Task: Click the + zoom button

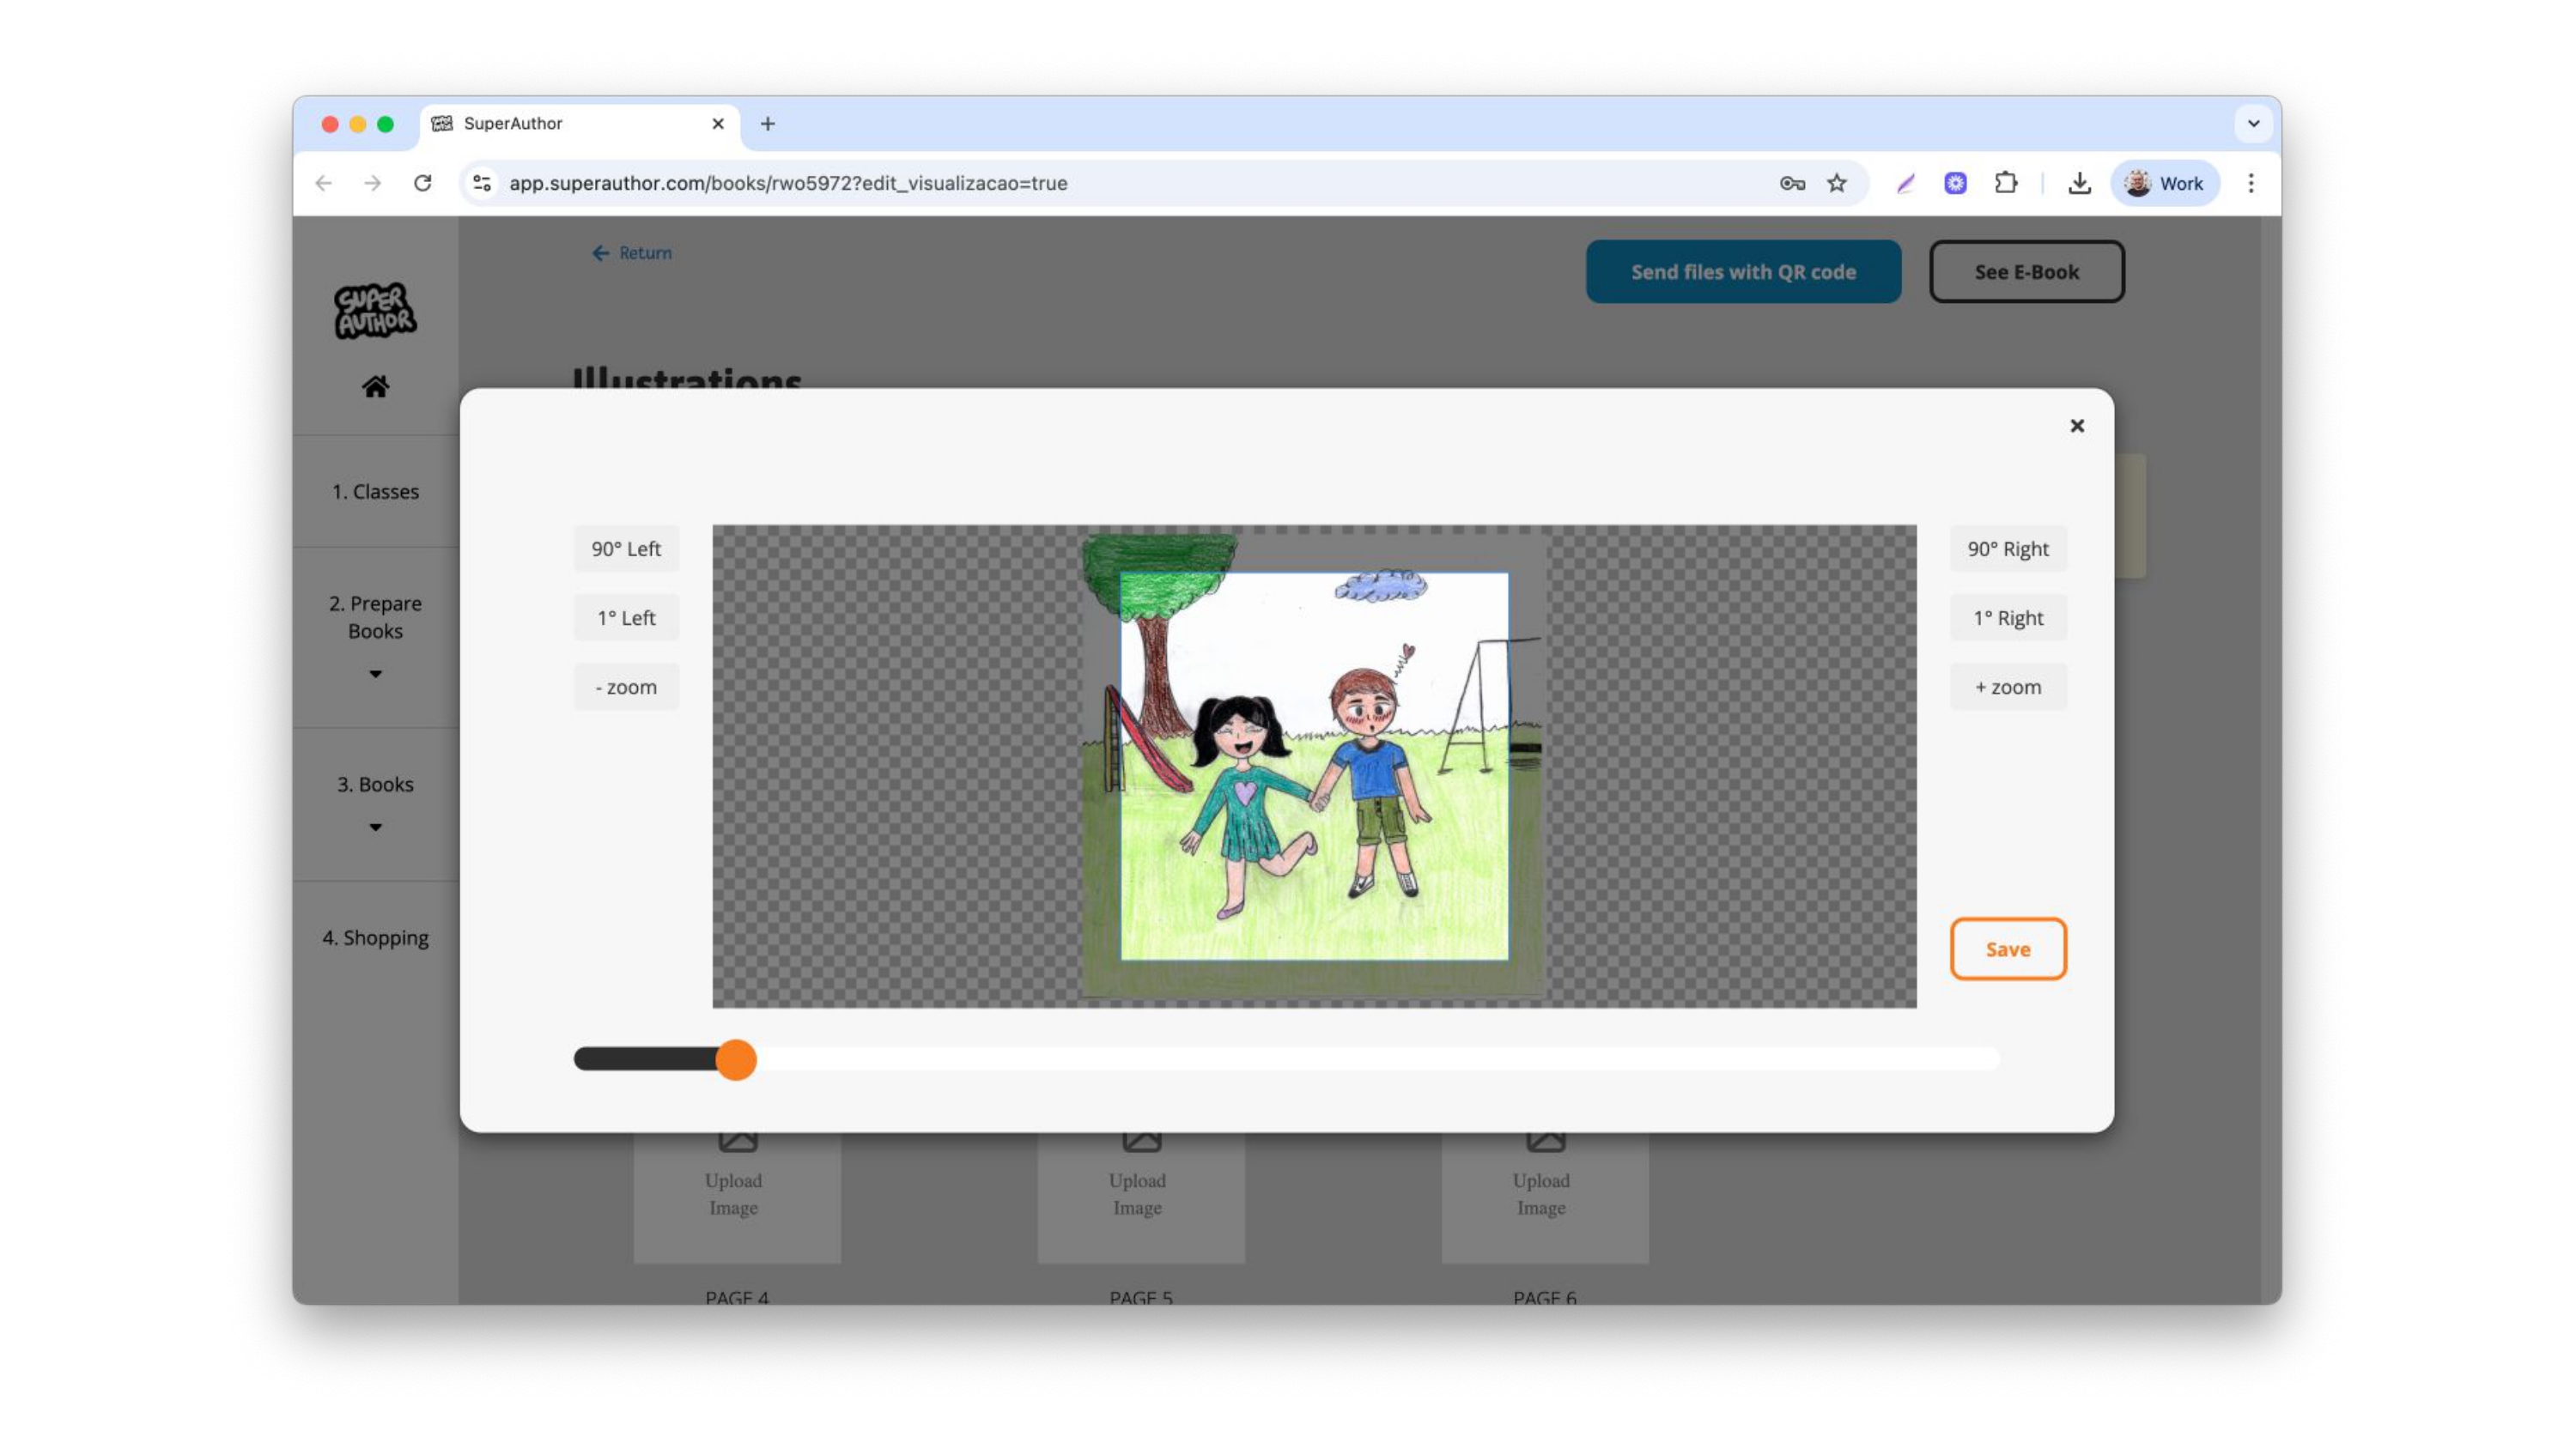Action: [2008, 687]
